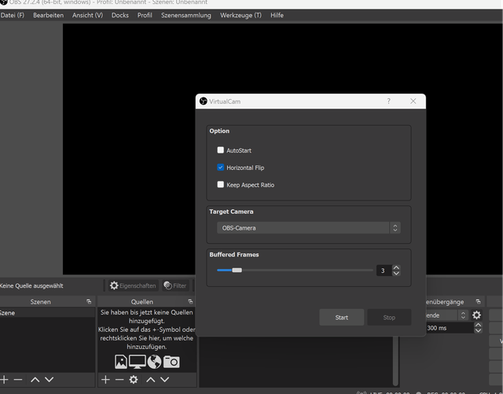Screen dimensions: 503x394
Task: Increase Buffered Frames value with up arrow
Action: 396,267
